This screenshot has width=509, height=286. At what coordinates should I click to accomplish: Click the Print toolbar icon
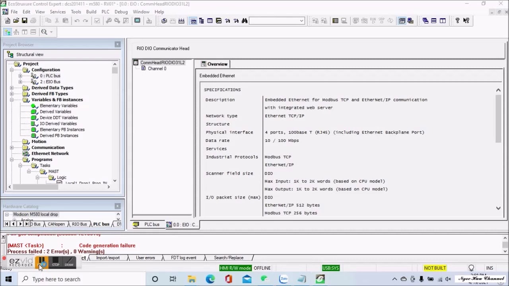click(x=33, y=21)
